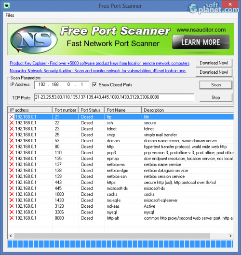Select the smtp port name cell

[111, 134]
